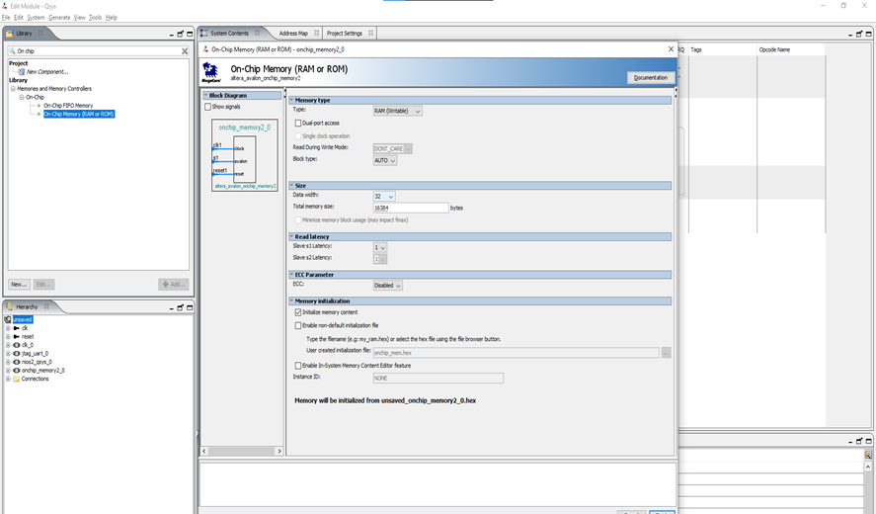Click the New Component icon in Project
Image resolution: width=876 pixels, height=514 pixels.
click(22, 72)
